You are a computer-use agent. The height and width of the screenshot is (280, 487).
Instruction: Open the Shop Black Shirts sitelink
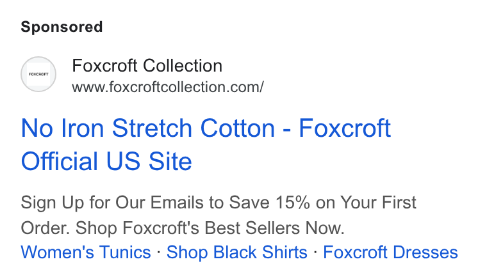[x=237, y=252]
